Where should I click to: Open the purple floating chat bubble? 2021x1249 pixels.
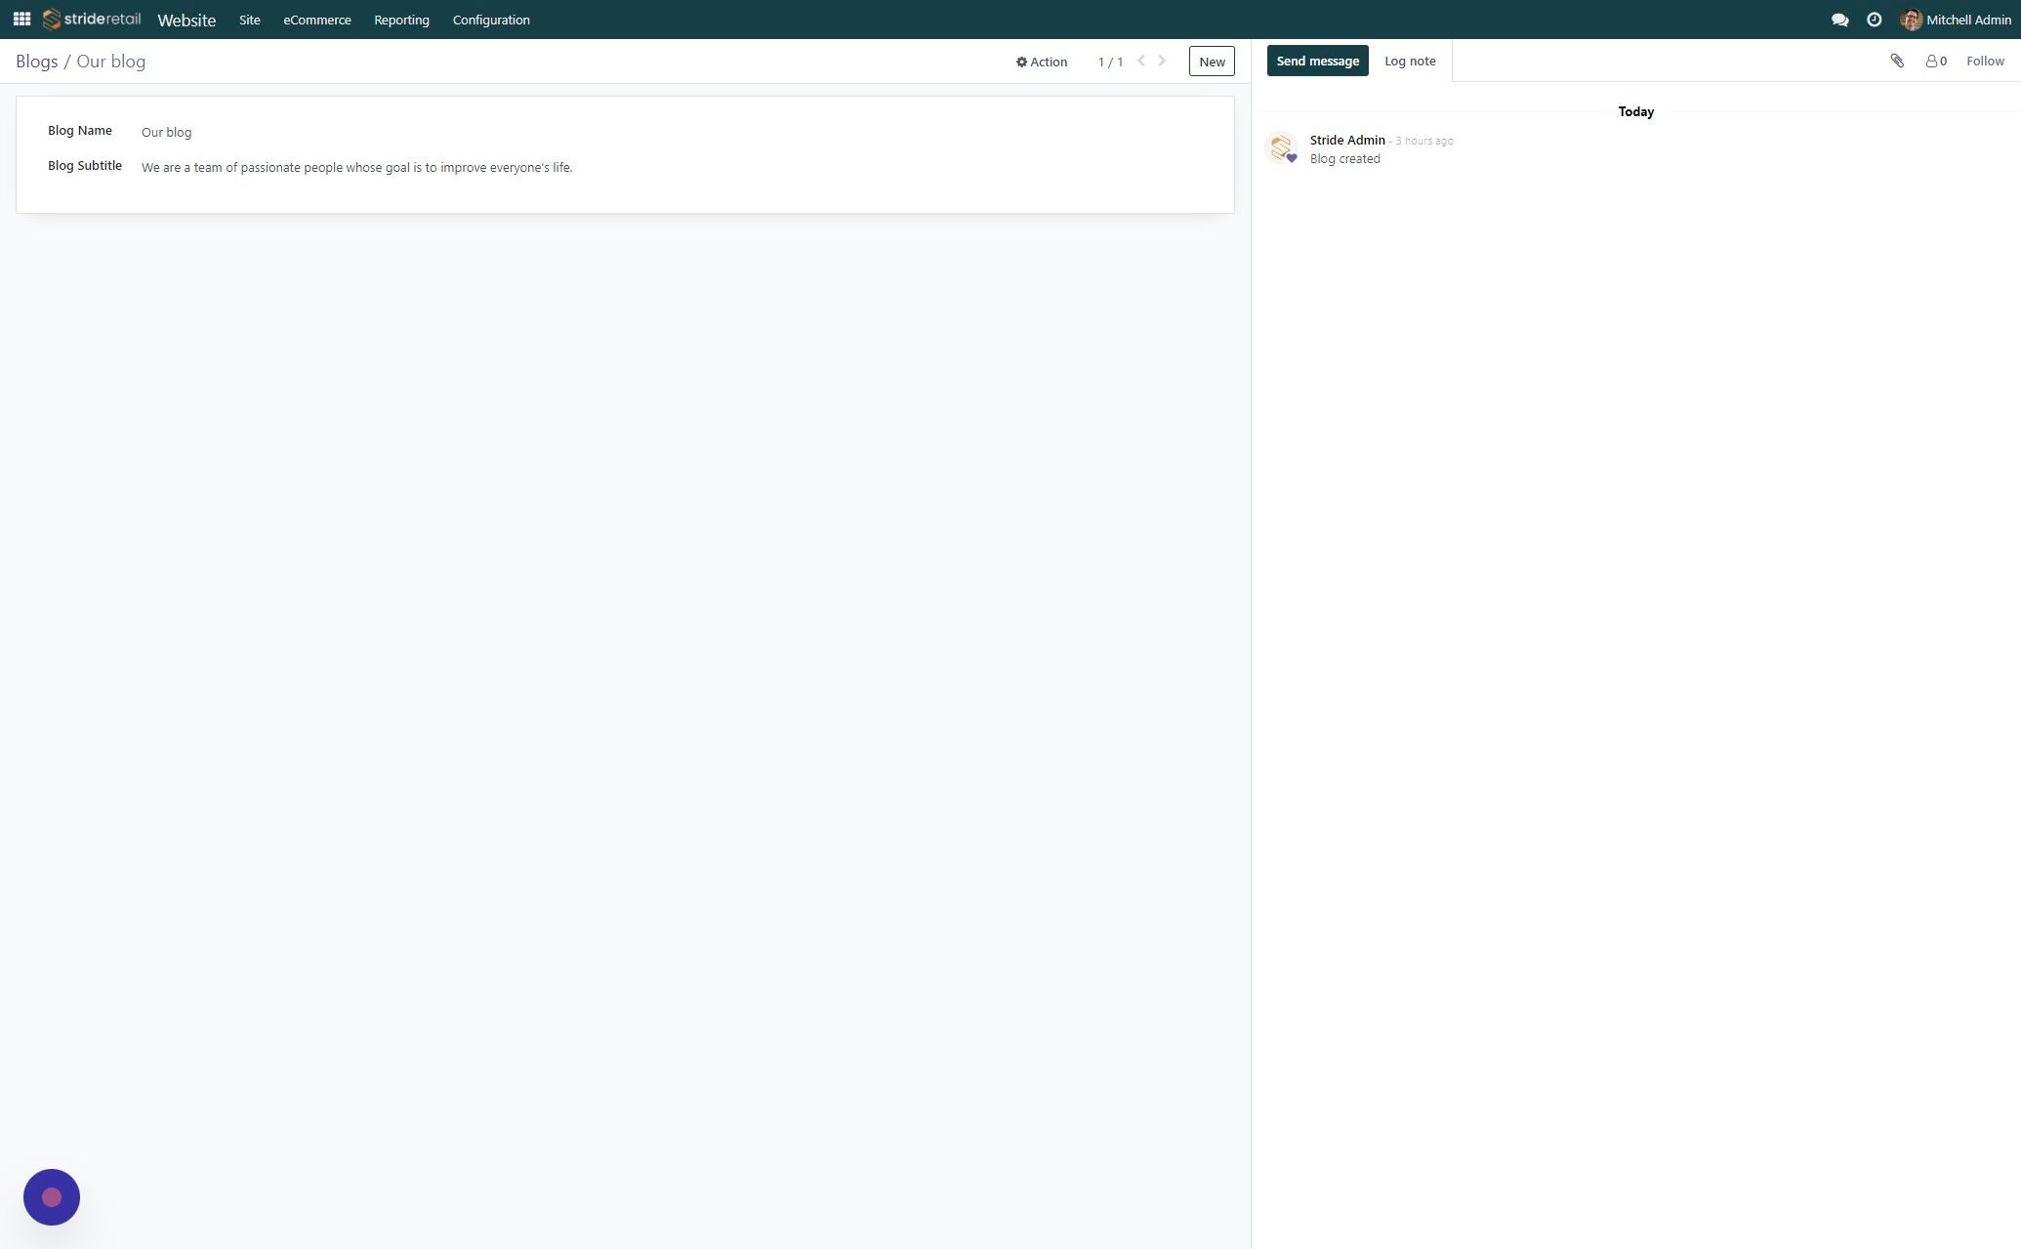pos(52,1196)
